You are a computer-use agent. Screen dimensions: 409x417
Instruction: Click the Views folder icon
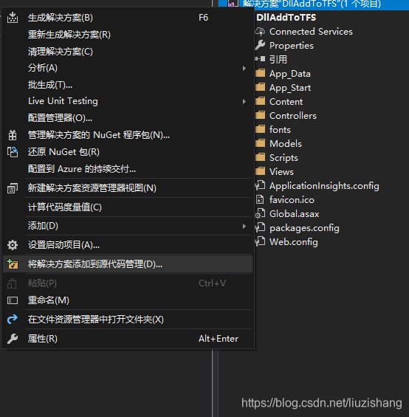tap(261, 171)
